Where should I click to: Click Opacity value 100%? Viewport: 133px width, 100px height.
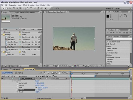(x=37, y=92)
